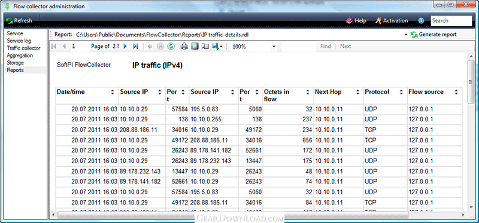Click the Next search link
This screenshot has height=223, width=479.
coord(345,47)
